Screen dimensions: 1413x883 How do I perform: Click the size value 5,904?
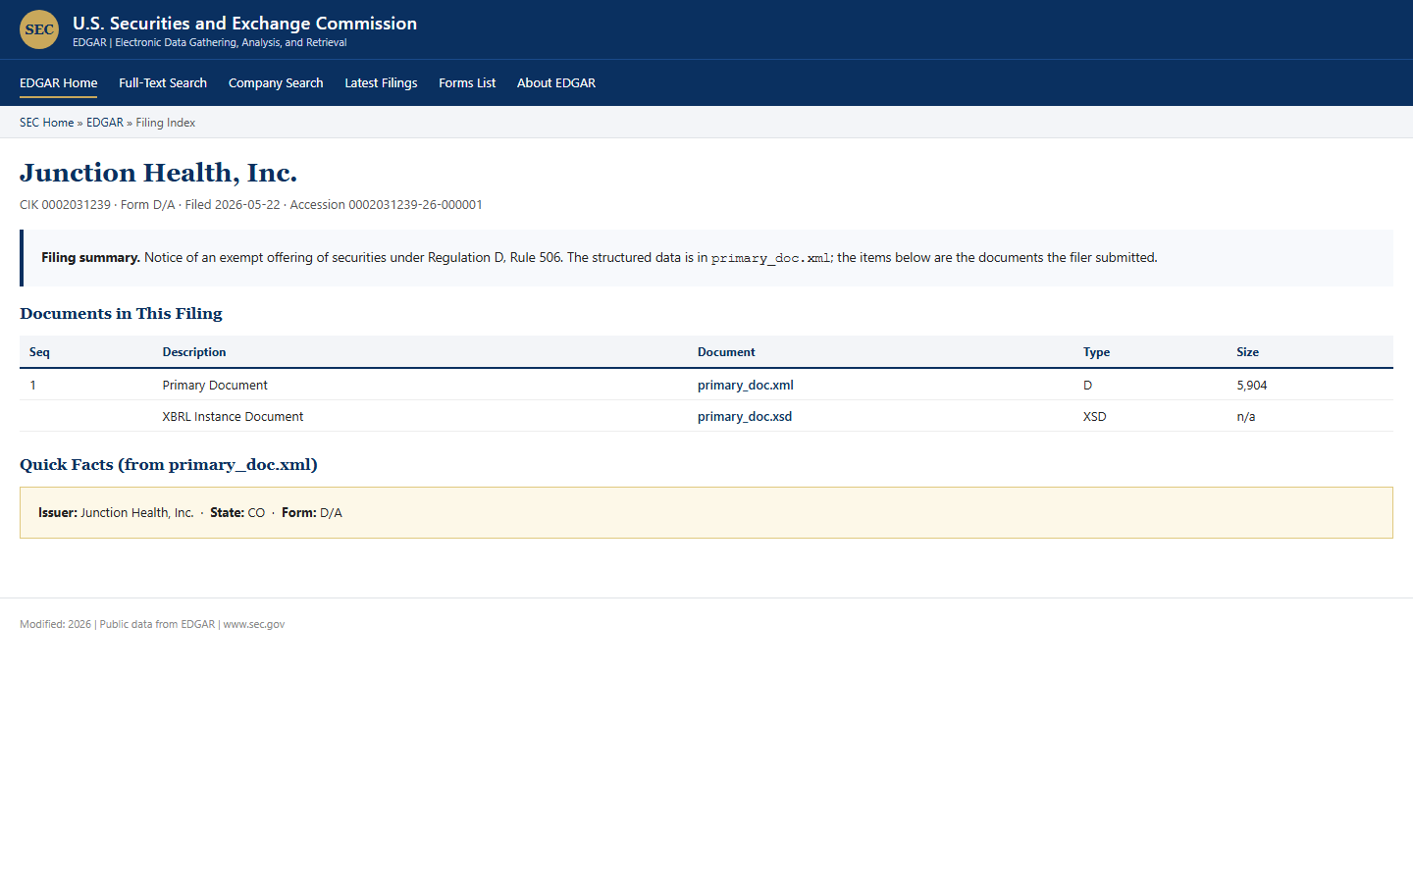1252,386
